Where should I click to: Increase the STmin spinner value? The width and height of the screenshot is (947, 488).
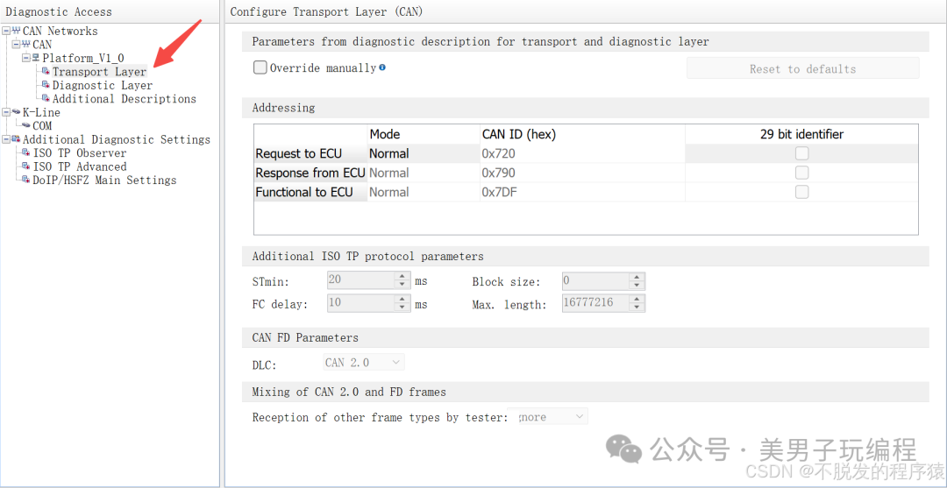click(403, 277)
